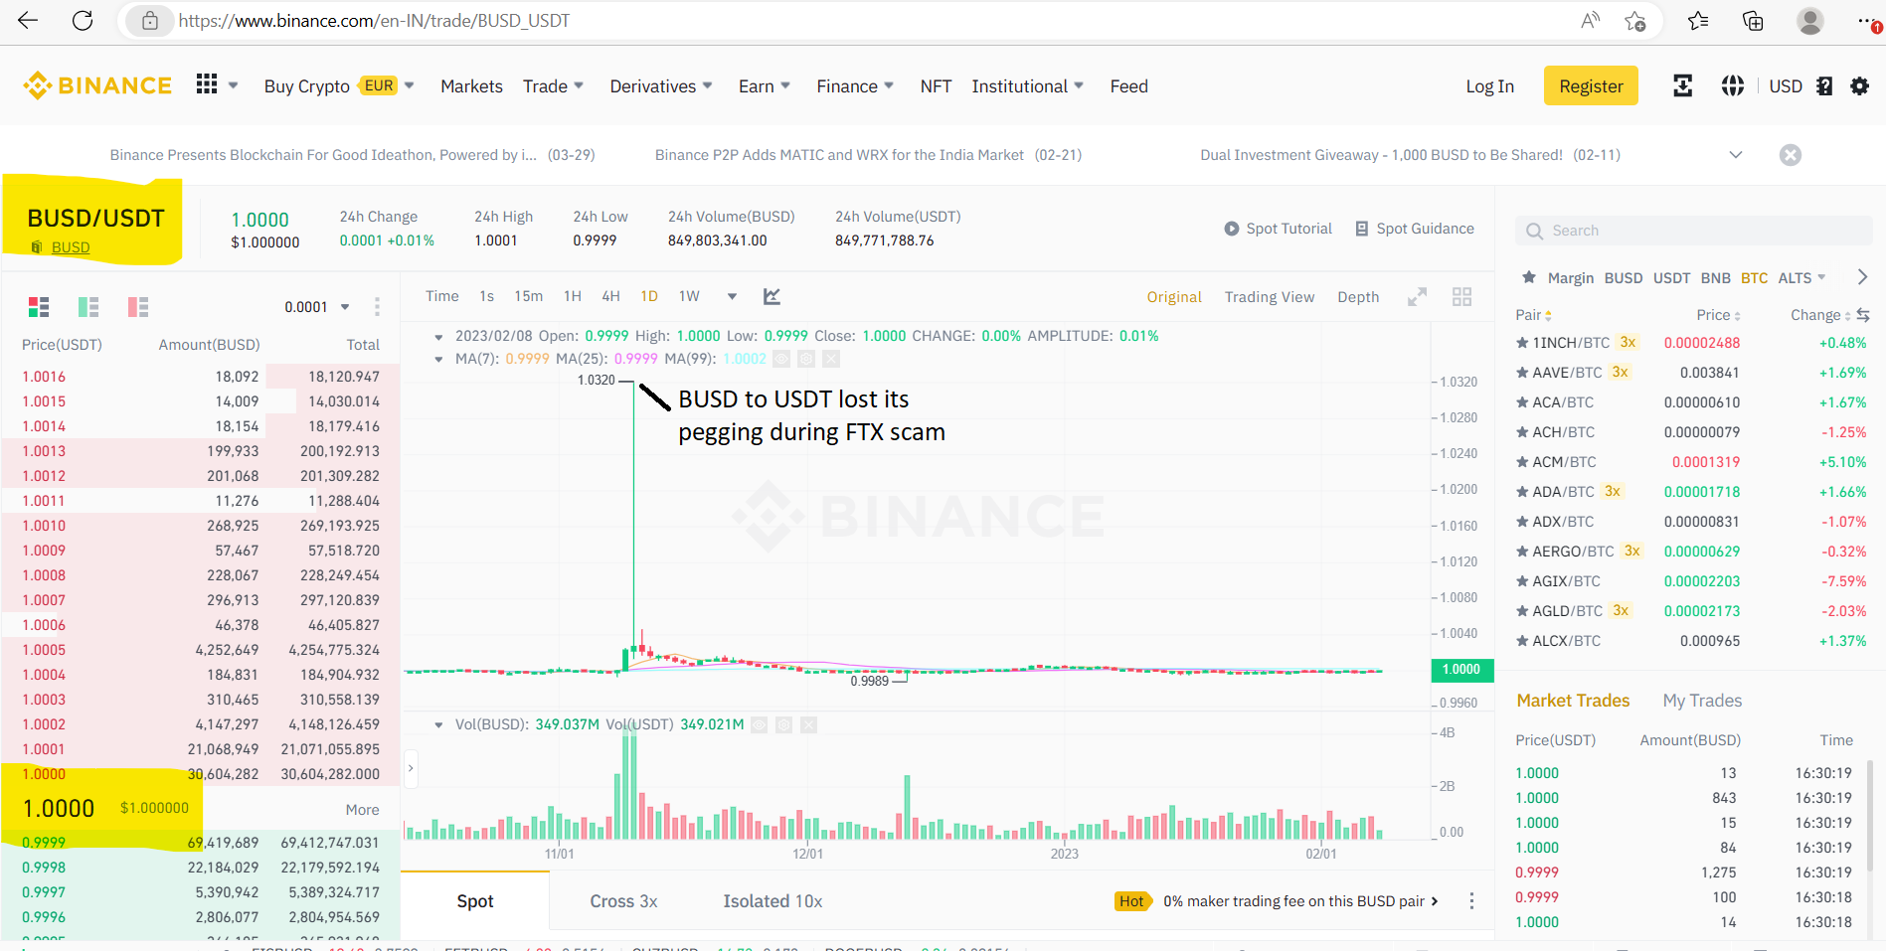This screenshot has height=951, width=1886.
Task: Expand the Derivatives menu dropdown
Action: [707, 85]
